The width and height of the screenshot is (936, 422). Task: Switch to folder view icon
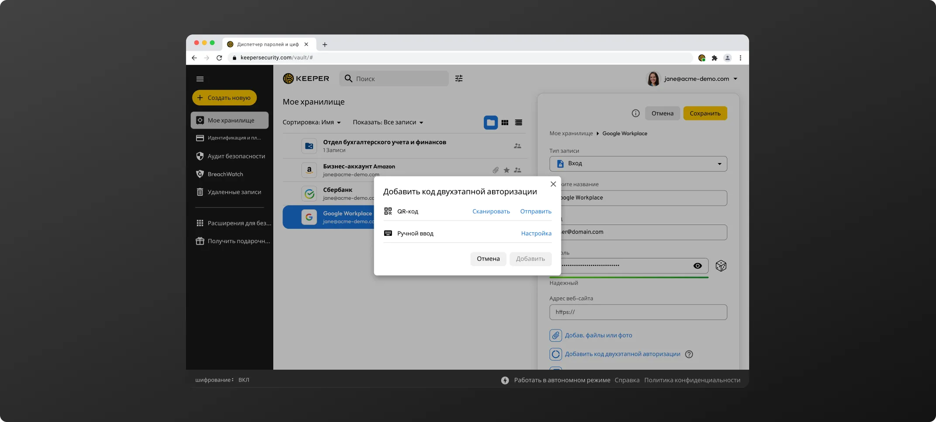pyautogui.click(x=491, y=123)
